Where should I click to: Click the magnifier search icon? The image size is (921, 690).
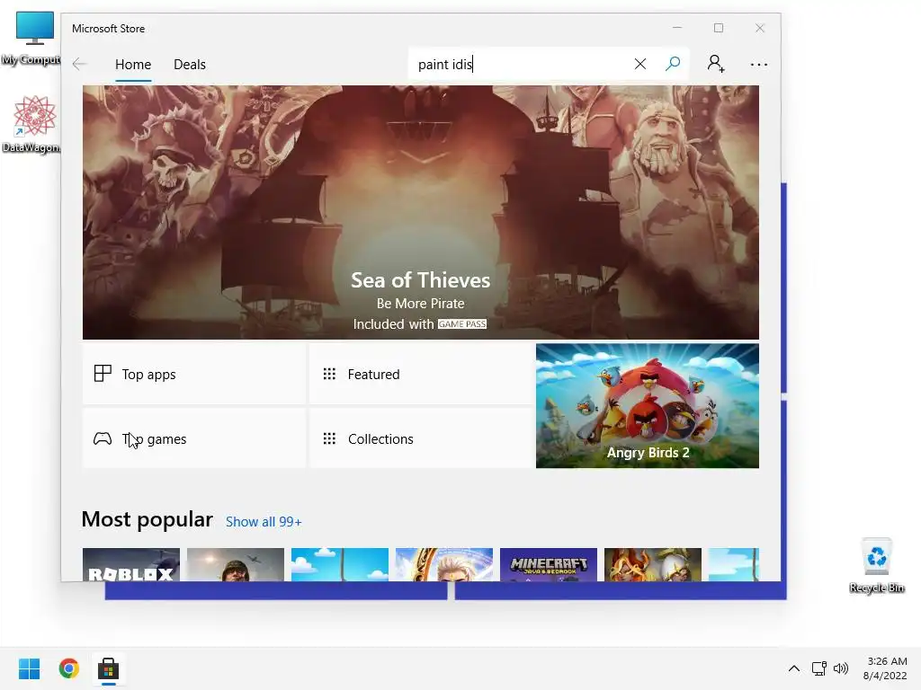pyautogui.click(x=673, y=64)
